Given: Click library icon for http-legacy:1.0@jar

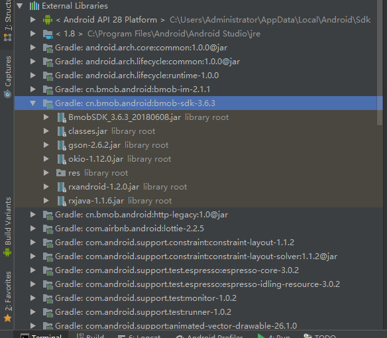Looking at the screenshot, I should [48, 215].
